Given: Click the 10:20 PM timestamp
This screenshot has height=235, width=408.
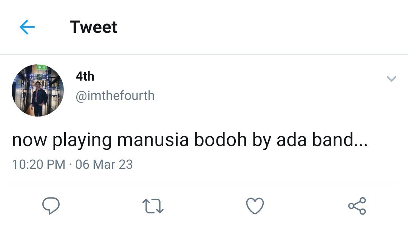Looking at the screenshot, I should (x=39, y=164).
